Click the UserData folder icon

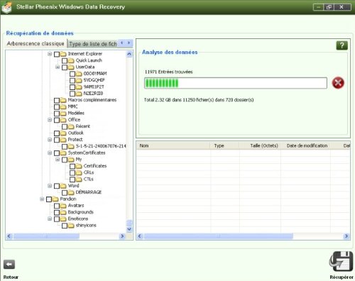click(71, 67)
